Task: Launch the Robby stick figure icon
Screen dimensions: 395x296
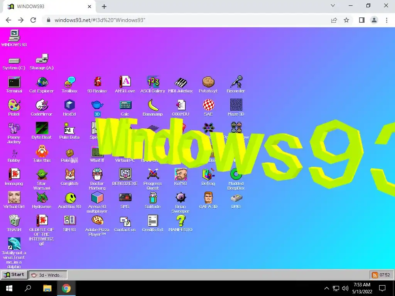Action: (x=14, y=153)
